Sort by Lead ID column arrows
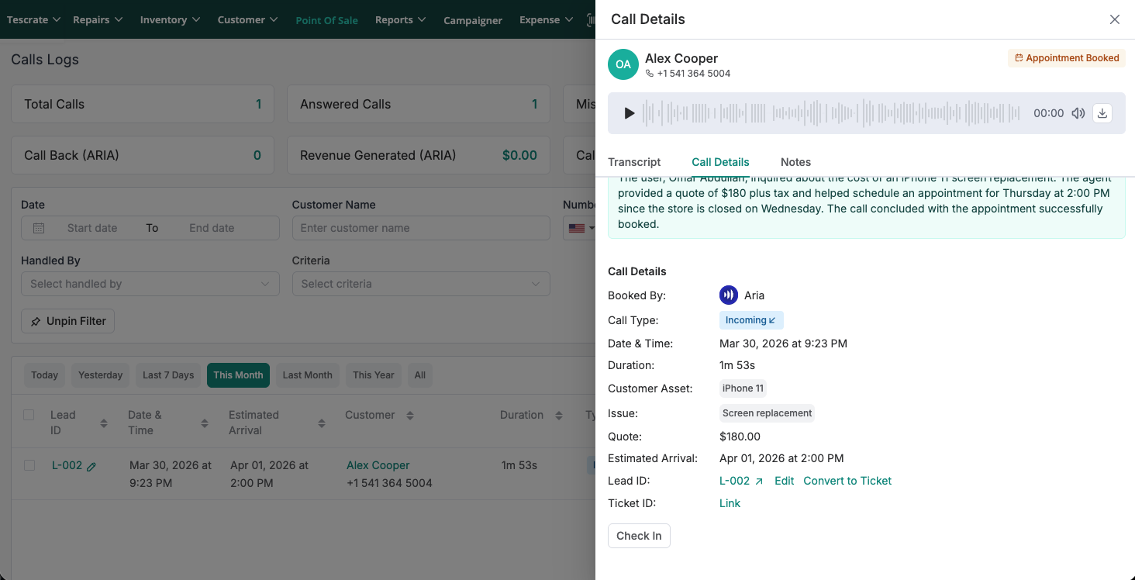Screen dimensions: 1135x580 point(104,423)
